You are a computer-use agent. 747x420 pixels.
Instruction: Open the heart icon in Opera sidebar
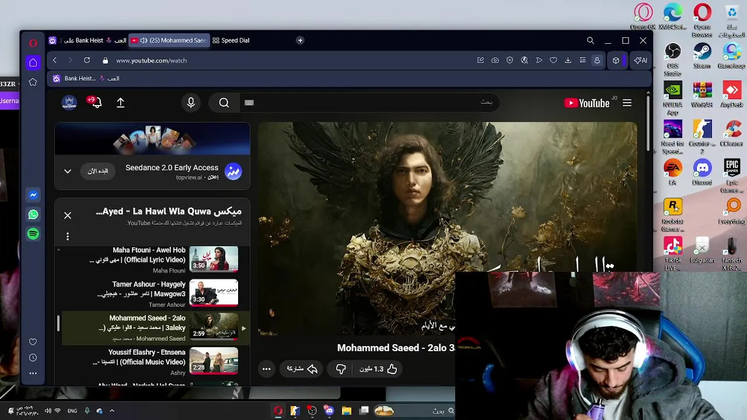point(33,342)
